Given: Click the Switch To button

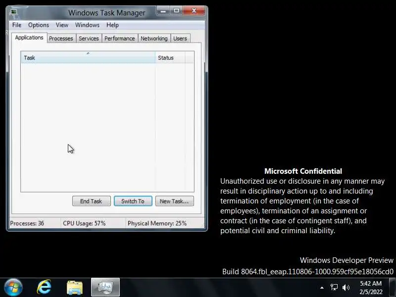Looking at the screenshot, I should [x=133, y=201].
